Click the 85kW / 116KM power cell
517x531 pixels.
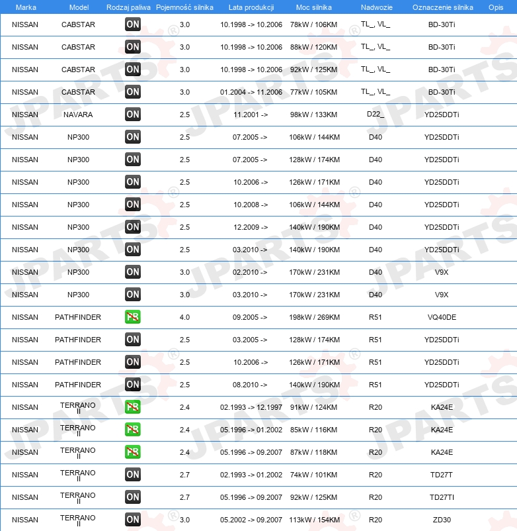pyautogui.click(x=314, y=430)
